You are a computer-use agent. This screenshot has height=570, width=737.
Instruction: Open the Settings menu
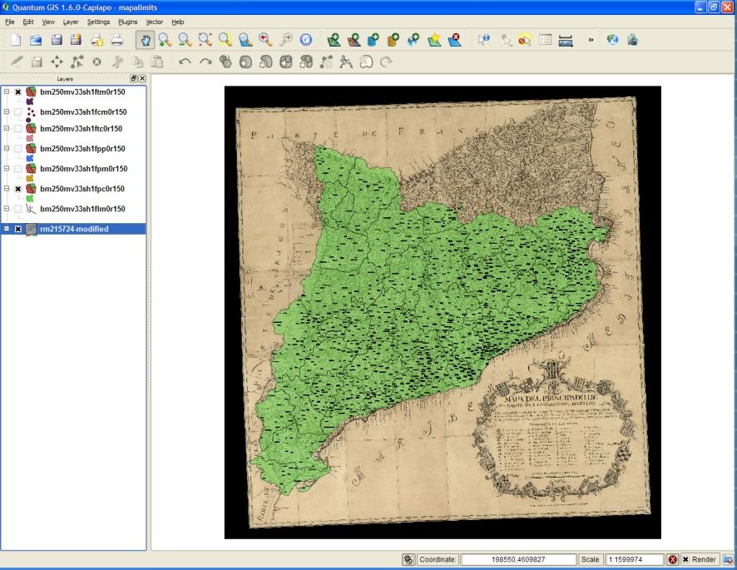98,22
